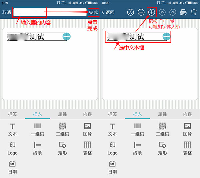The image size is (200, 178).
Task: Open the 标签 tab on the left phone screen
Action: click(x=12, y=114)
